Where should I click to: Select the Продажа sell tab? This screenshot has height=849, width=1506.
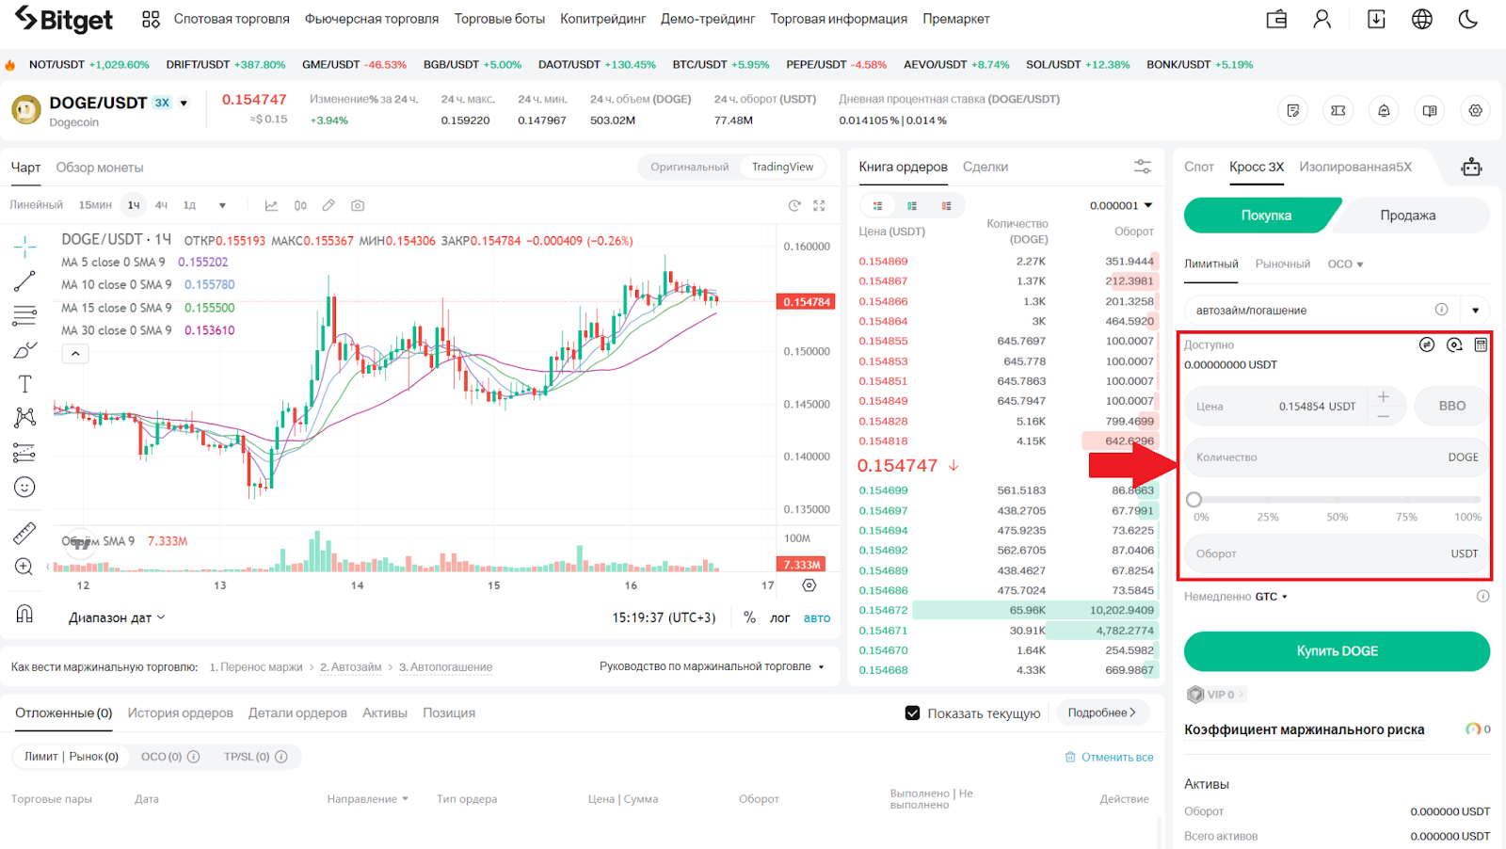(1408, 216)
